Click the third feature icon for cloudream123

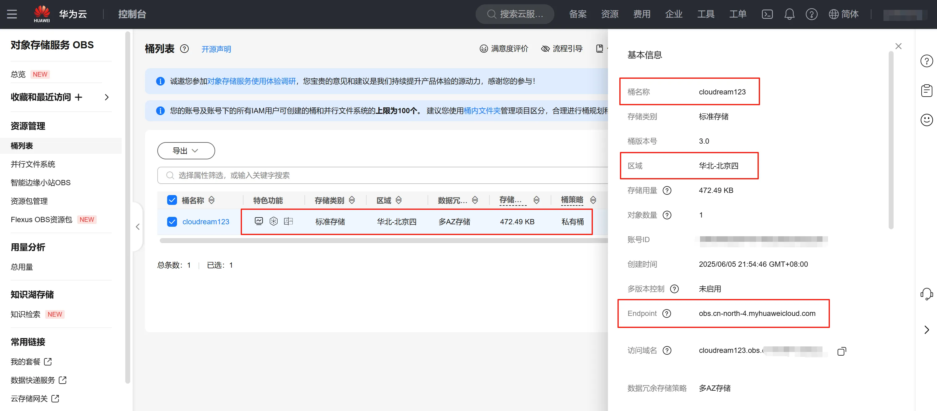(288, 221)
